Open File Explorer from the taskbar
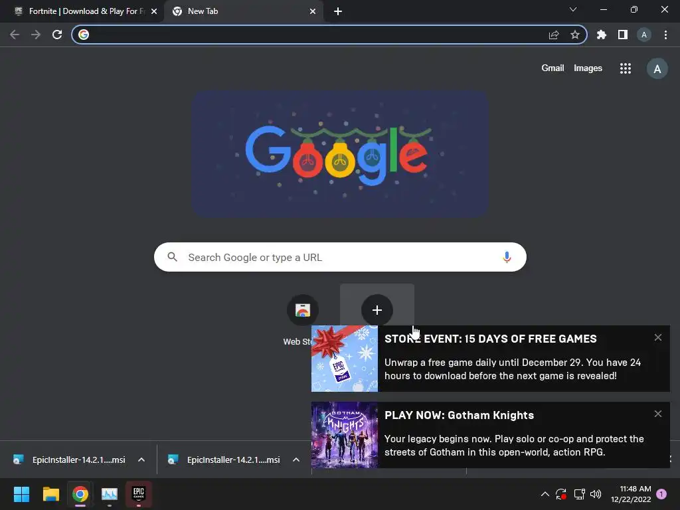Image resolution: width=680 pixels, height=510 pixels. point(50,494)
